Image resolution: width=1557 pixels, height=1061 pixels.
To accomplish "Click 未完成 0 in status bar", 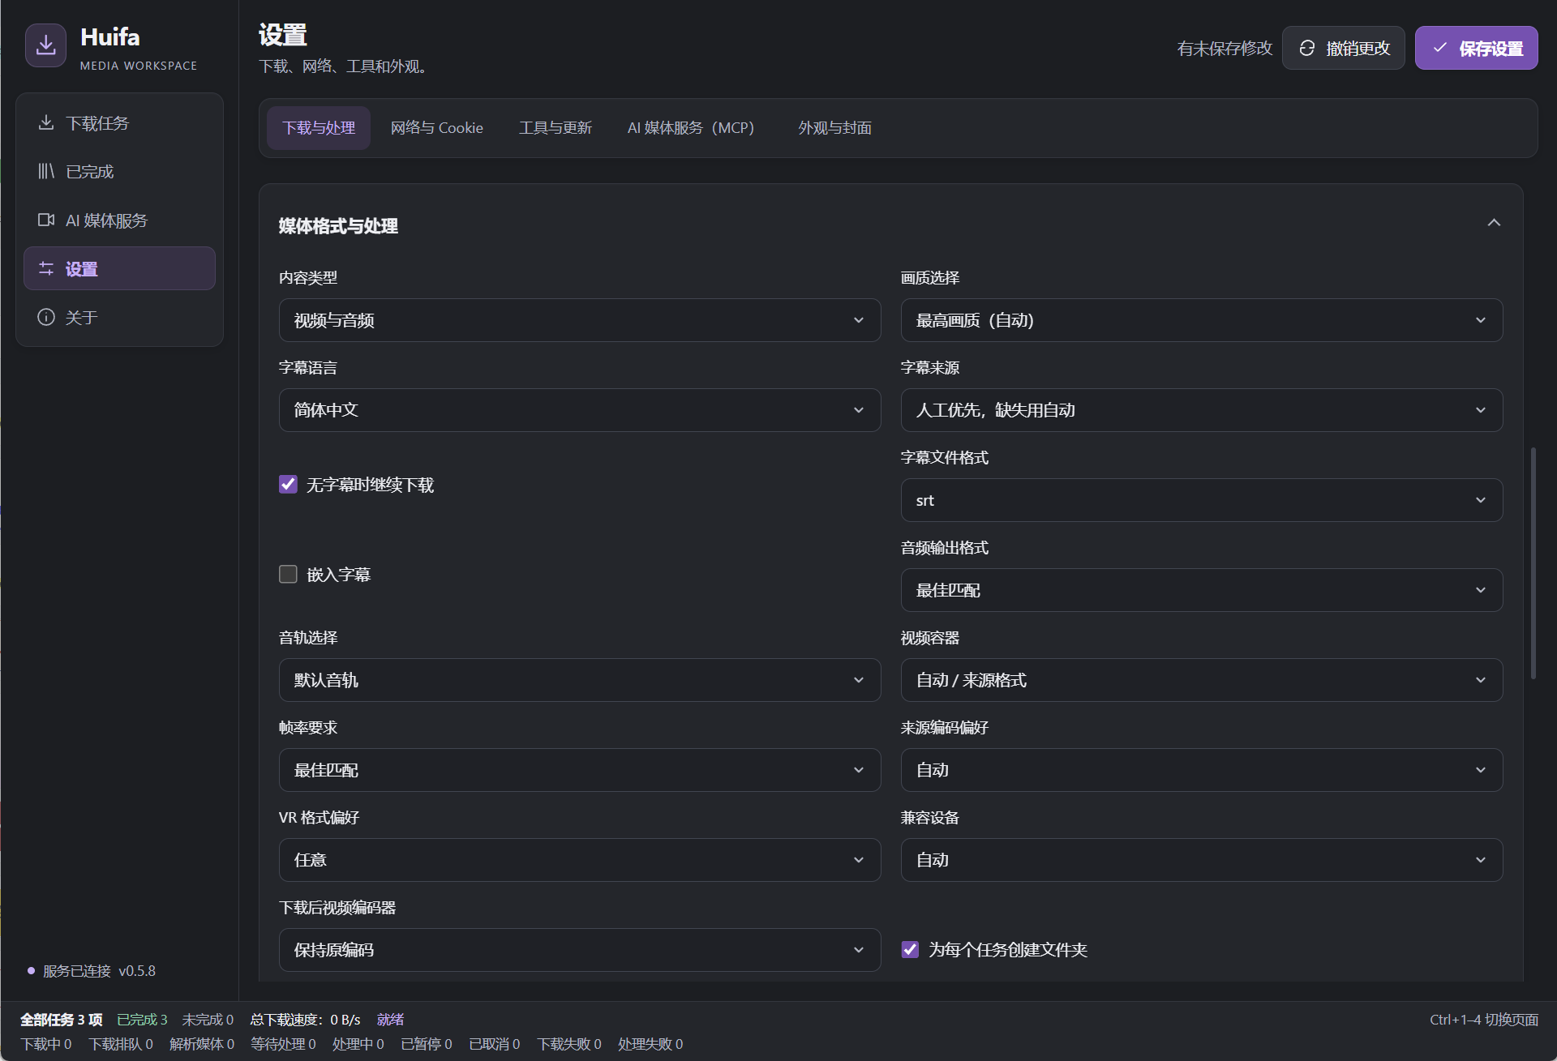I will coord(208,1020).
